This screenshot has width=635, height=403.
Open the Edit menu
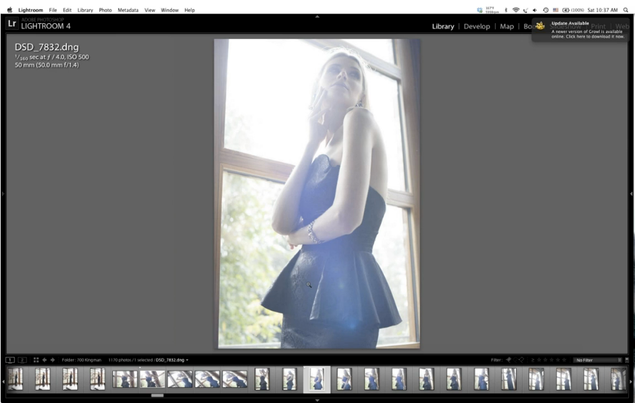(x=67, y=10)
